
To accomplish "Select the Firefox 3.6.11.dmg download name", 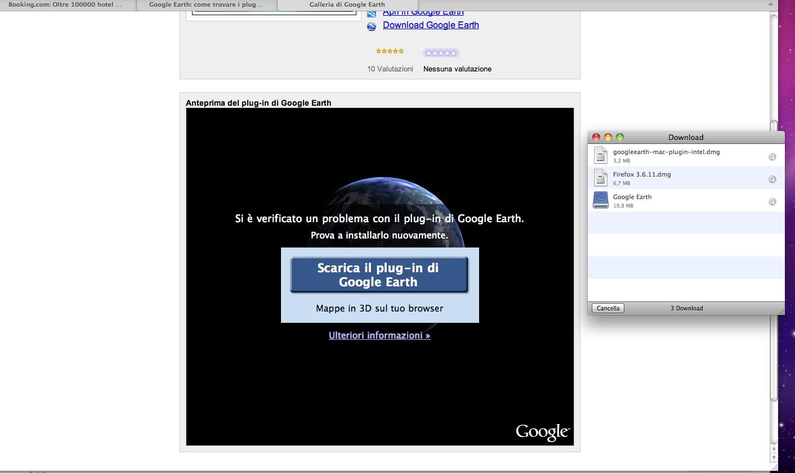I will click(x=642, y=174).
